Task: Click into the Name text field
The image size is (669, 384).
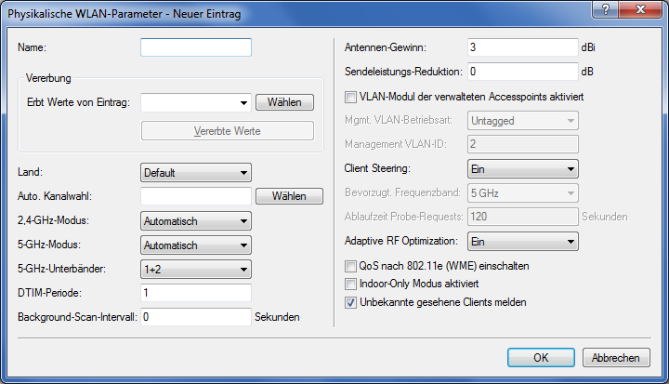Action: (196, 47)
